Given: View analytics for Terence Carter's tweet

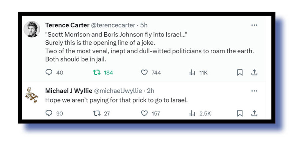Looking at the screenshot, I should [192, 72].
